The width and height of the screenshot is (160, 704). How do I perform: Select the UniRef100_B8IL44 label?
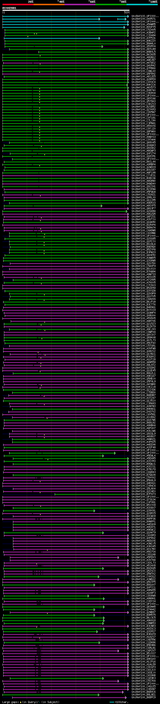click(143, 162)
